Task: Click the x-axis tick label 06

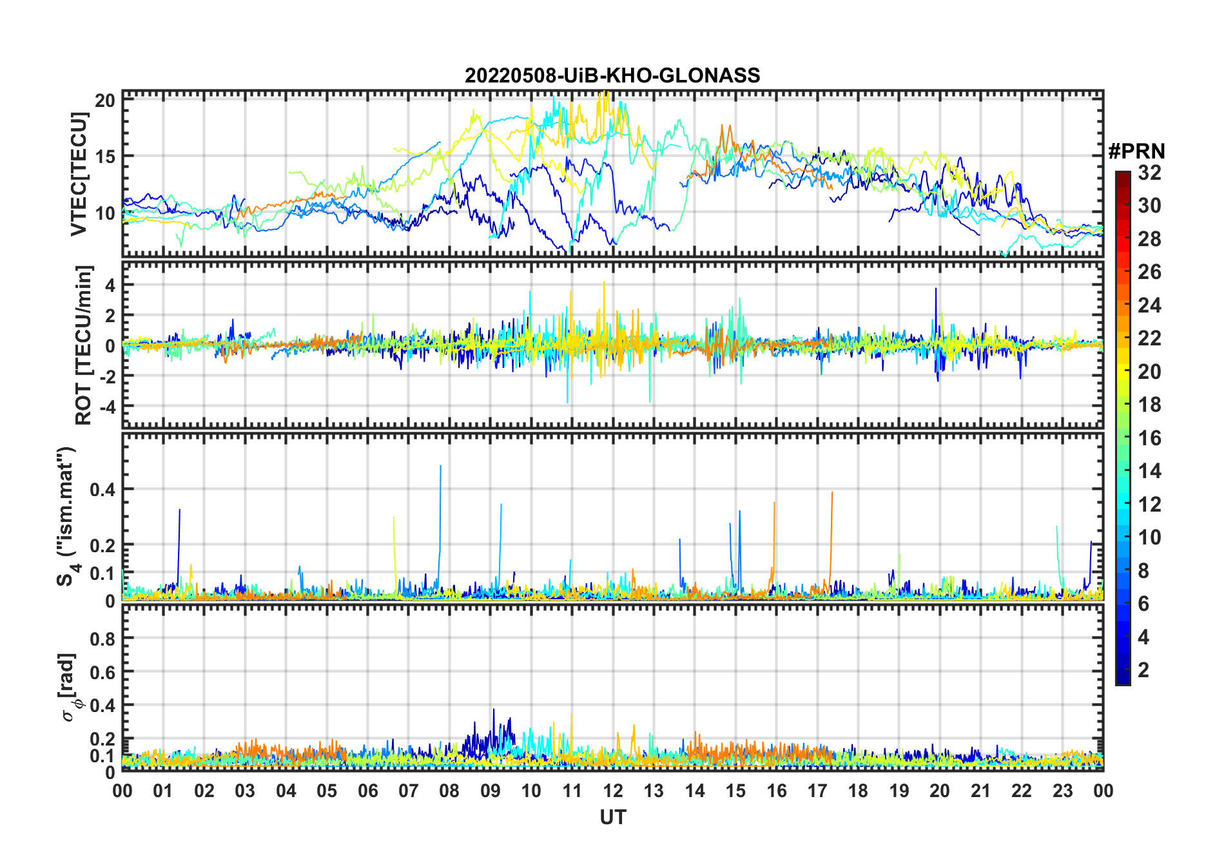Action: pyautogui.click(x=367, y=791)
